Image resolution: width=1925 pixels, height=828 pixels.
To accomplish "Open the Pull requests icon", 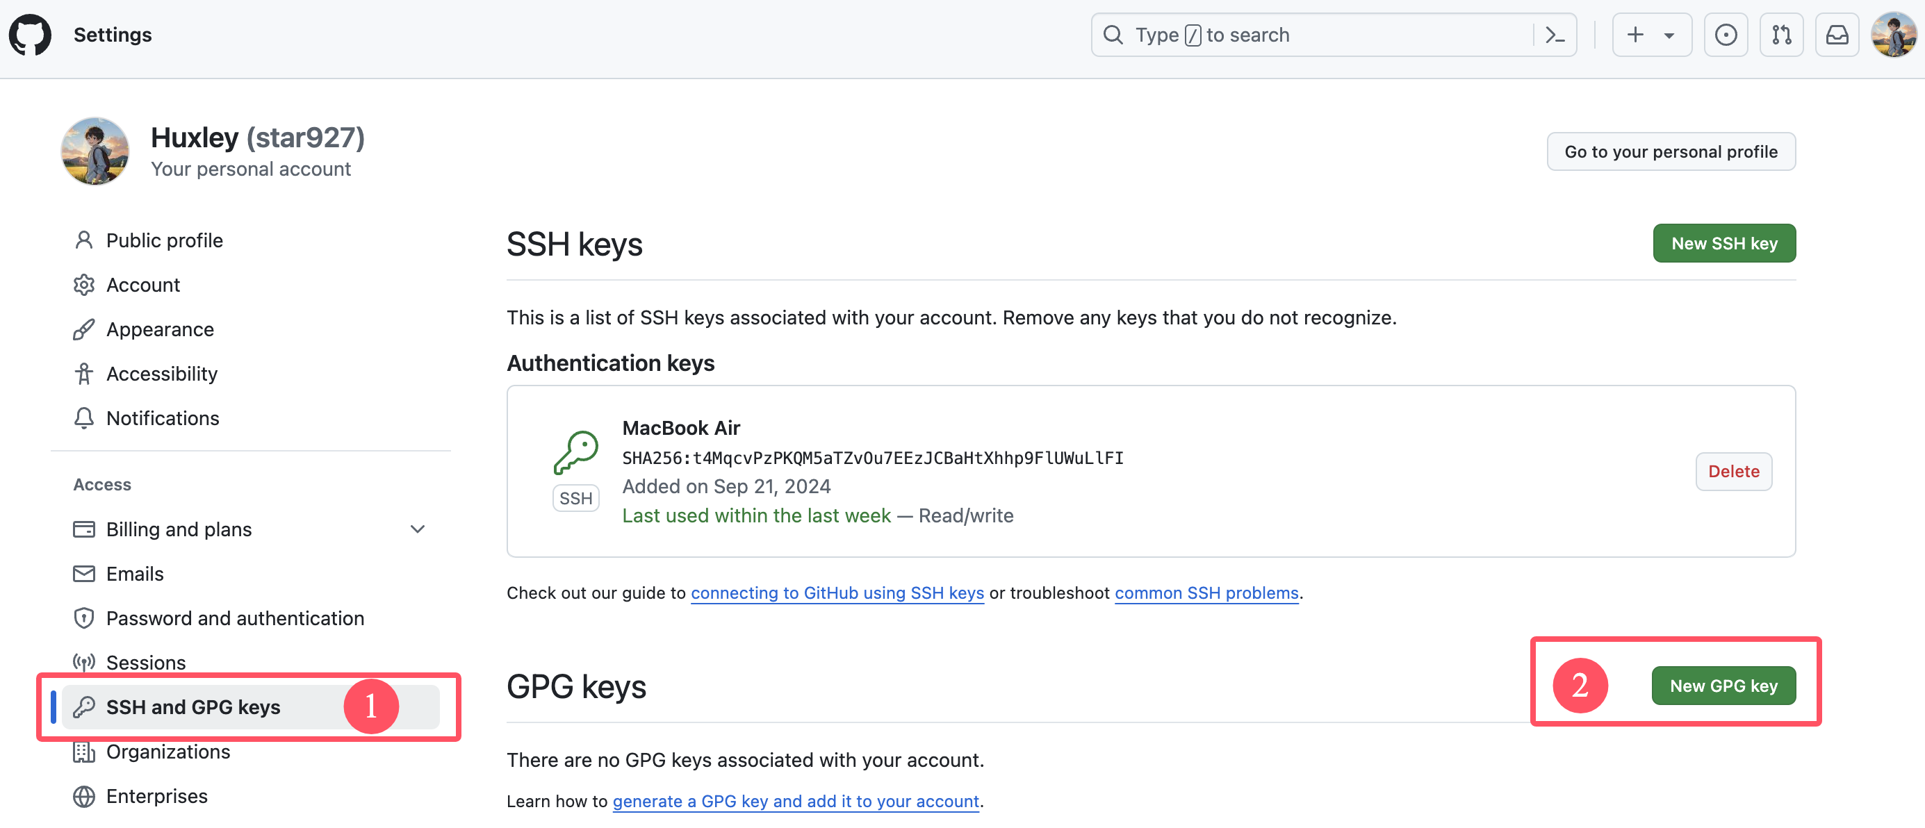I will pos(1782,35).
